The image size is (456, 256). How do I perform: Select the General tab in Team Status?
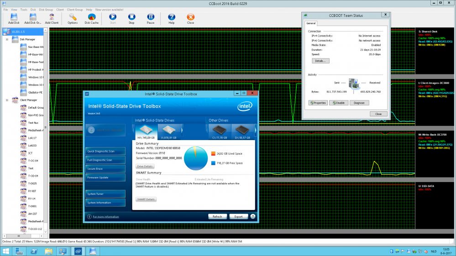tap(310, 23)
